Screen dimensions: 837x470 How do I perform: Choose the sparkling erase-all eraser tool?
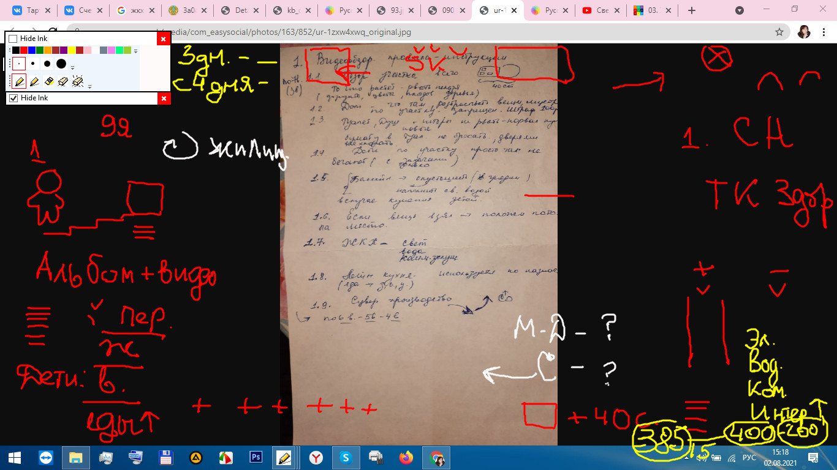click(x=78, y=81)
